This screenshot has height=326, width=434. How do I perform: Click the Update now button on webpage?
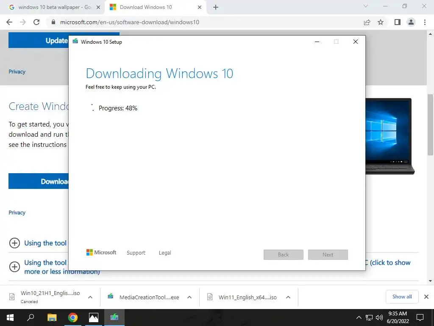tap(39, 40)
